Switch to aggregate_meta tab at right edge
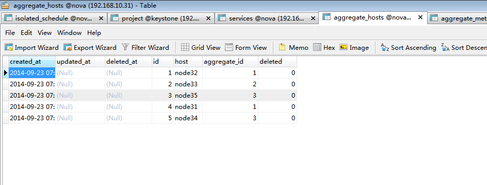This screenshot has width=487, height=185. [x=458, y=18]
